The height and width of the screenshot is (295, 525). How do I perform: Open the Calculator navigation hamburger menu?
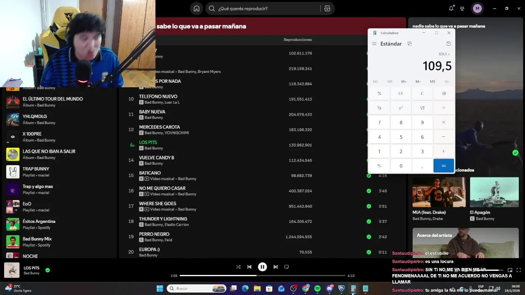pyautogui.click(x=374, y=44)
